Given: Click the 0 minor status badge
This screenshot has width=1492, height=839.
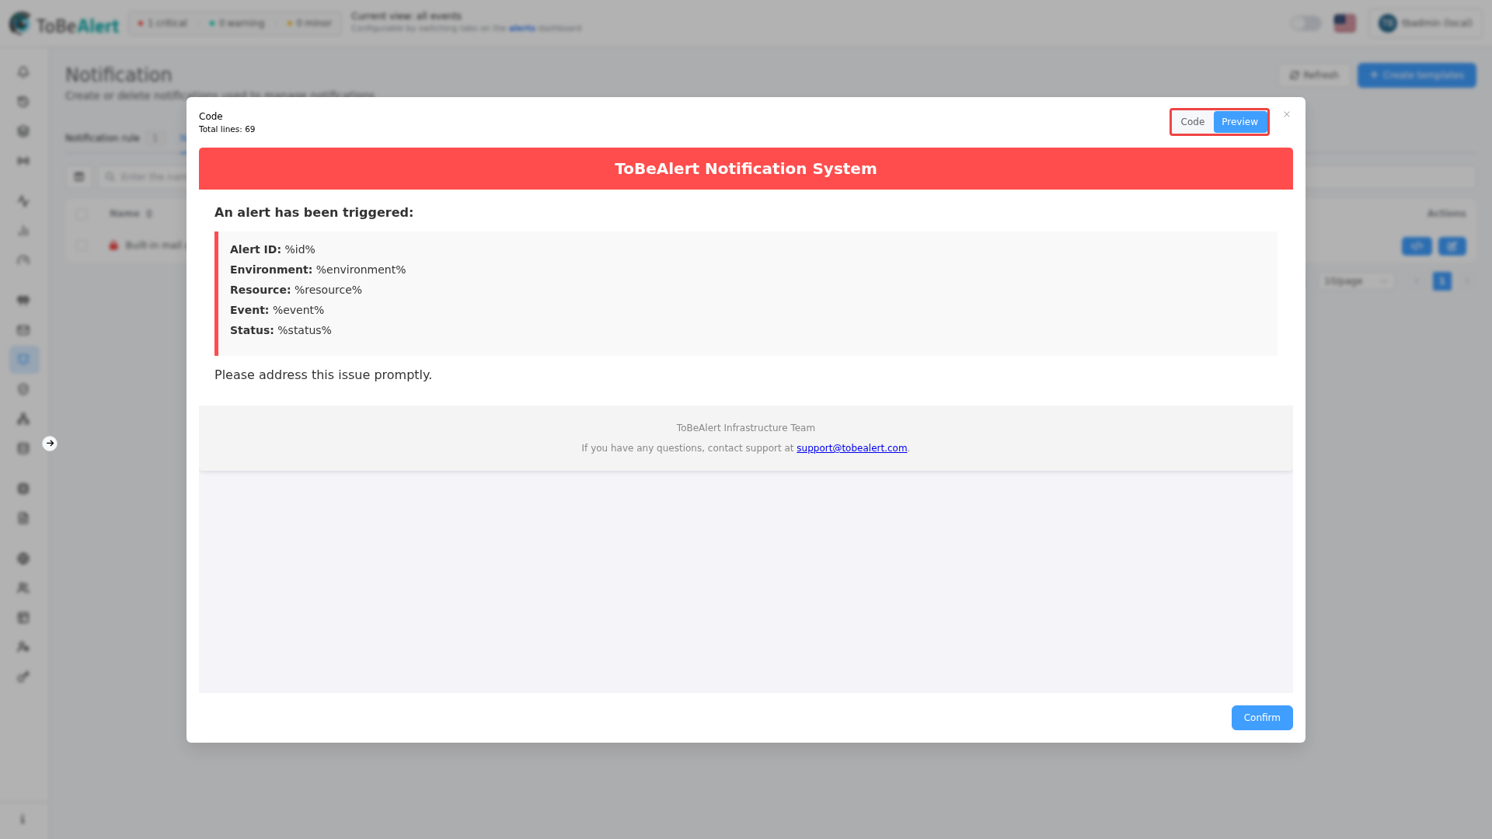Looking at the screenshot, I should point(309,23).
